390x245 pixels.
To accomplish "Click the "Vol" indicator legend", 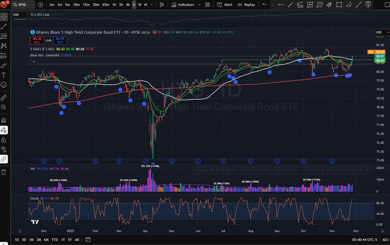I will [x=33, y=169].
